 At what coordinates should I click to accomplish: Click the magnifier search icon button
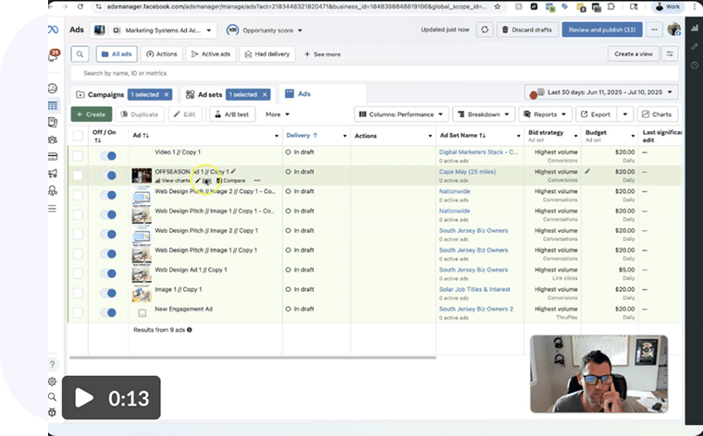(x=80, y=54)
